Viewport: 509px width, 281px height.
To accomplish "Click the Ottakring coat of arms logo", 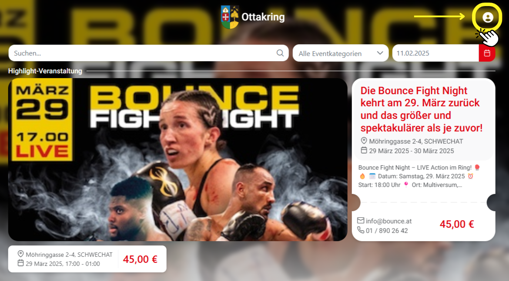I will click(x=230, y=17).
